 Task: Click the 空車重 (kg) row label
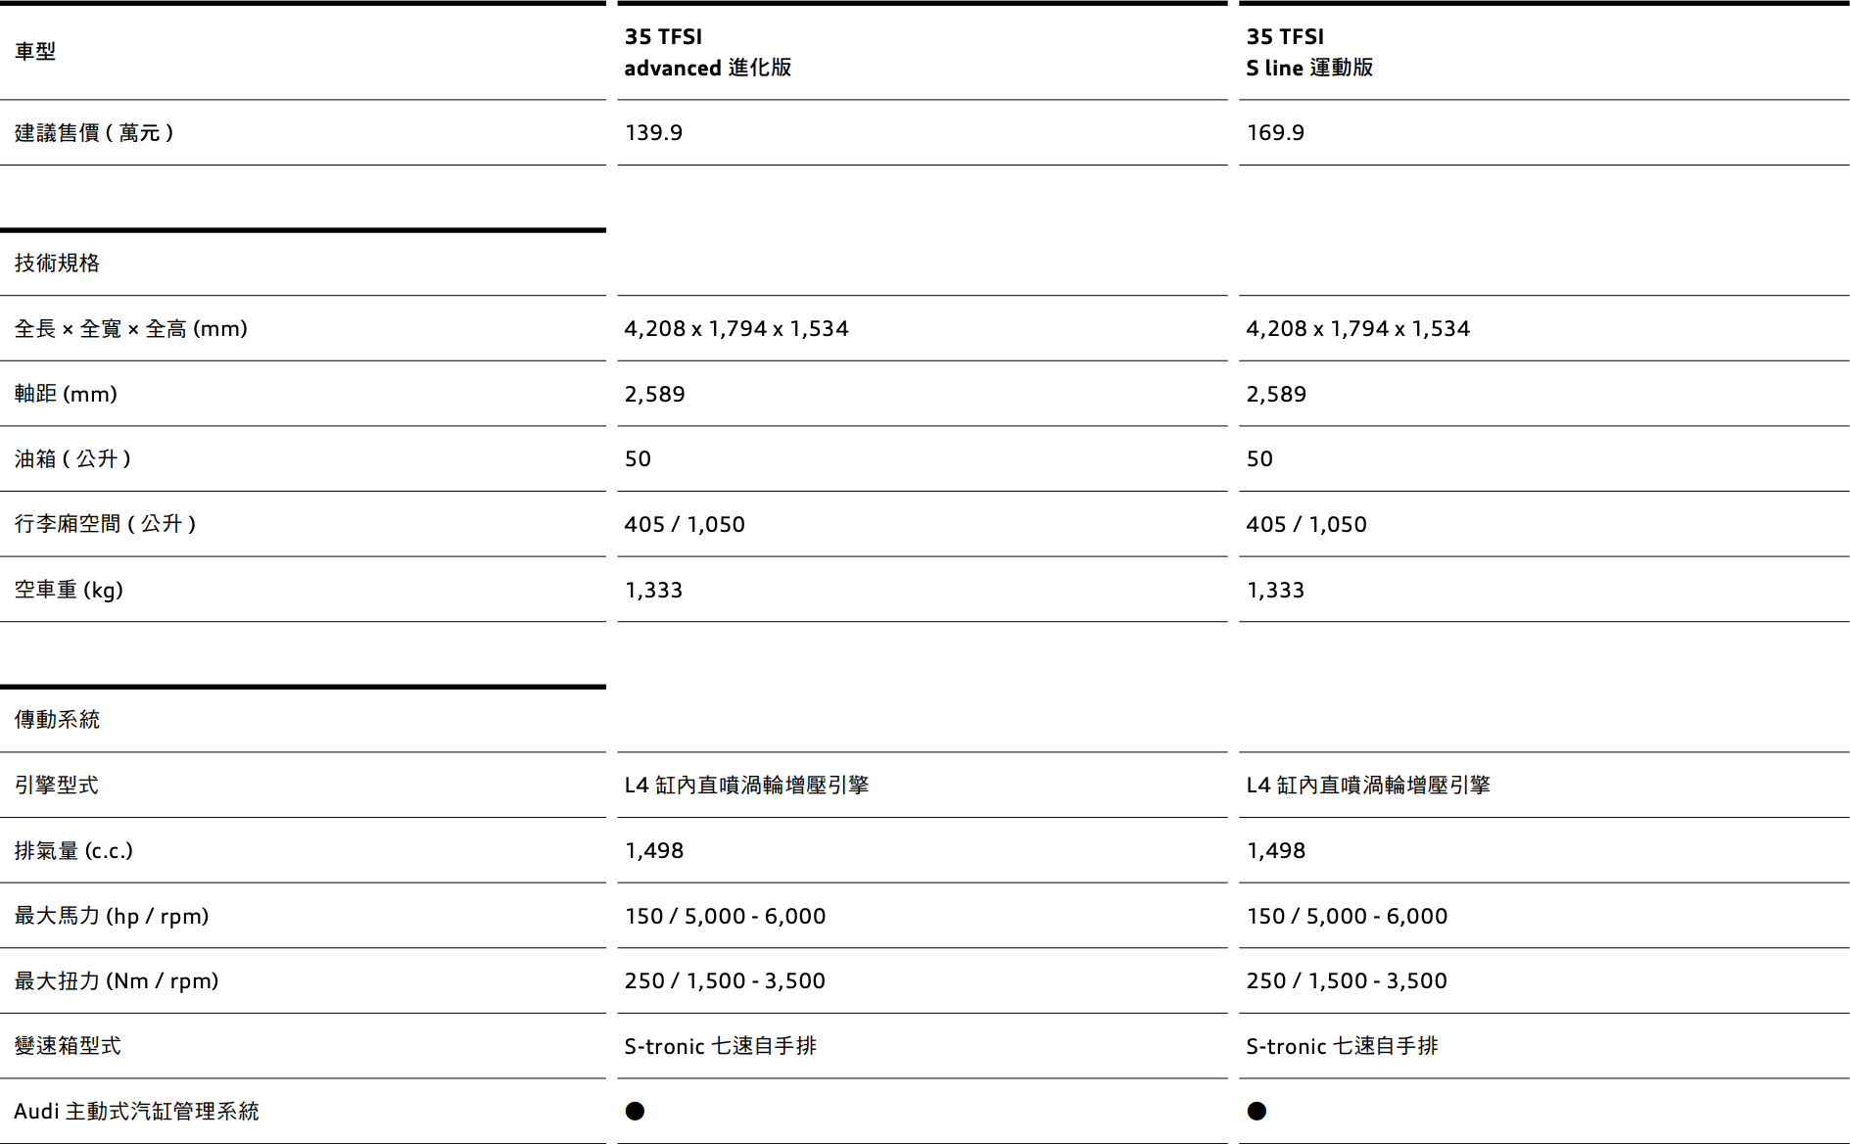coord(69,590)
